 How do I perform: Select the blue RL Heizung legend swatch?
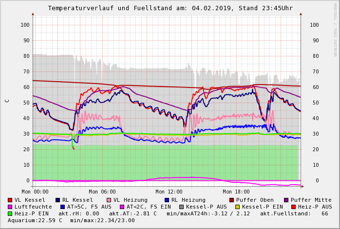coord(167,200)
